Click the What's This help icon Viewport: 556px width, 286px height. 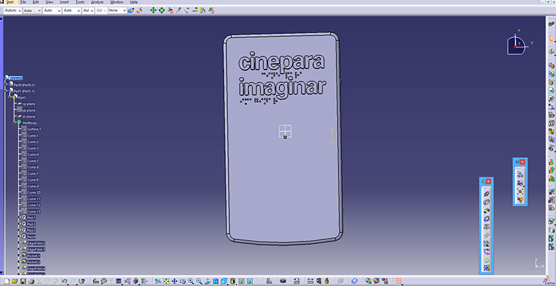coord(81,281)
